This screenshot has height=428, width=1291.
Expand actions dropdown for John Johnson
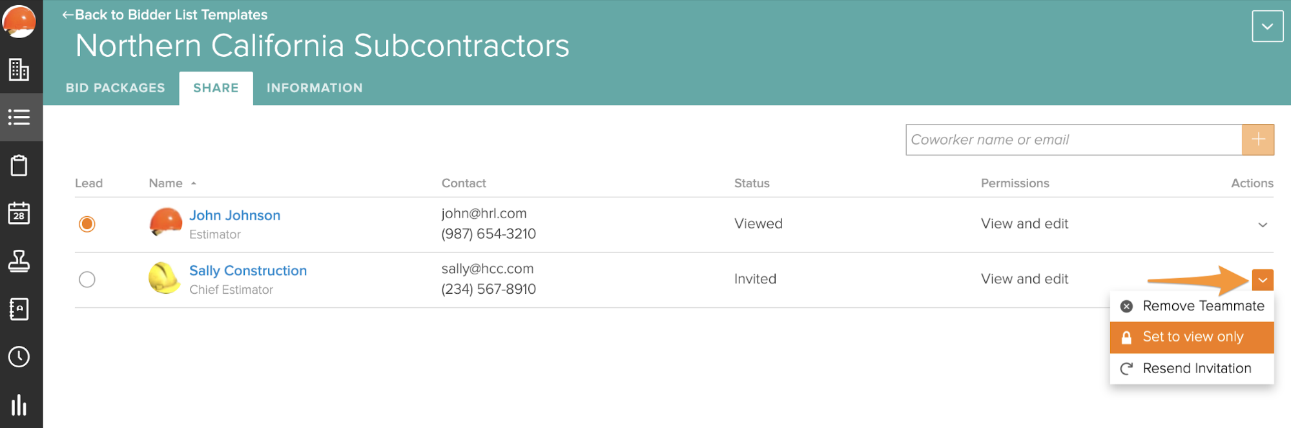point(1263,225)
